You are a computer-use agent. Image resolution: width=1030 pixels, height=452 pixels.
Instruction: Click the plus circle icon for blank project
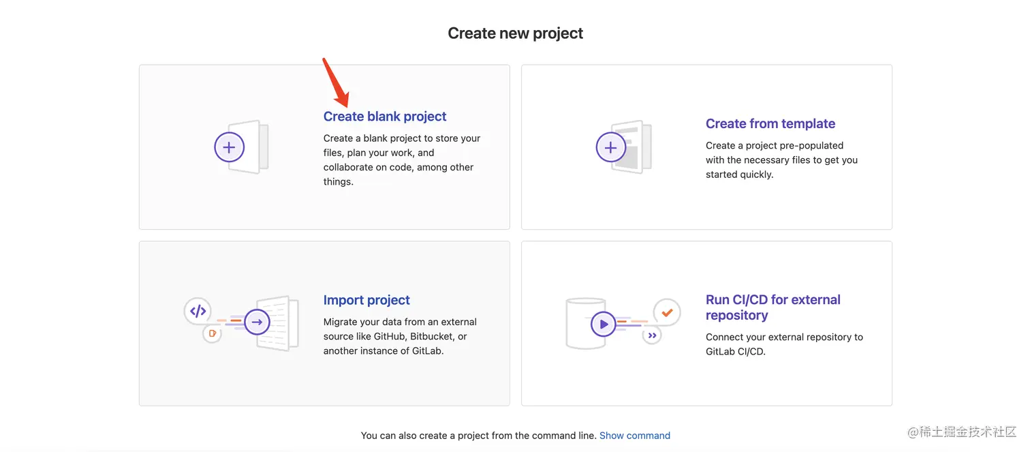pos(230,147)
